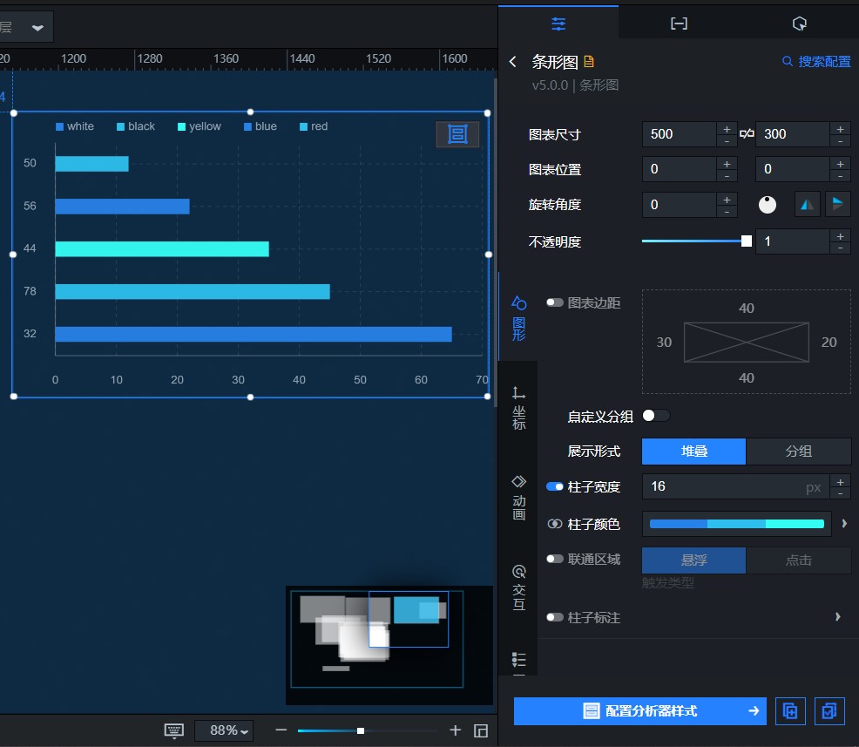Open the keyboard shortcuts icon
The height and width of the screenshot is (747, 859).
tap(173, 730)
